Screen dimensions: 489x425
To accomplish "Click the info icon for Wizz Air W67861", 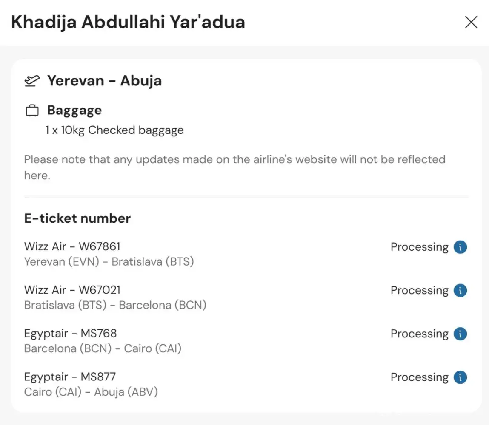I will (460, 247).
